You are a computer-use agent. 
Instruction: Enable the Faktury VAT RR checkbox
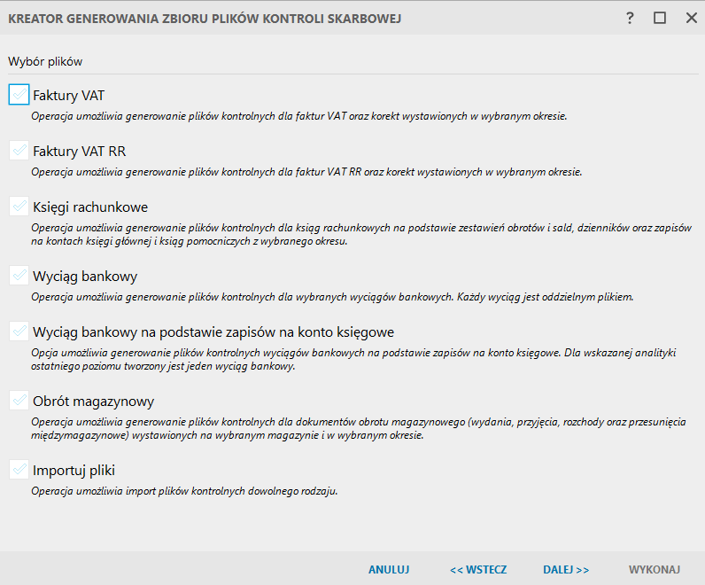[x=19, y=151]
